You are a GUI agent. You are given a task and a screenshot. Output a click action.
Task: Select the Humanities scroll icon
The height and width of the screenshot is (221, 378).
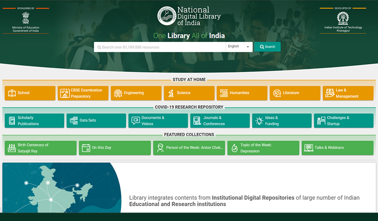pyautogui.click(x=223, y=93)
